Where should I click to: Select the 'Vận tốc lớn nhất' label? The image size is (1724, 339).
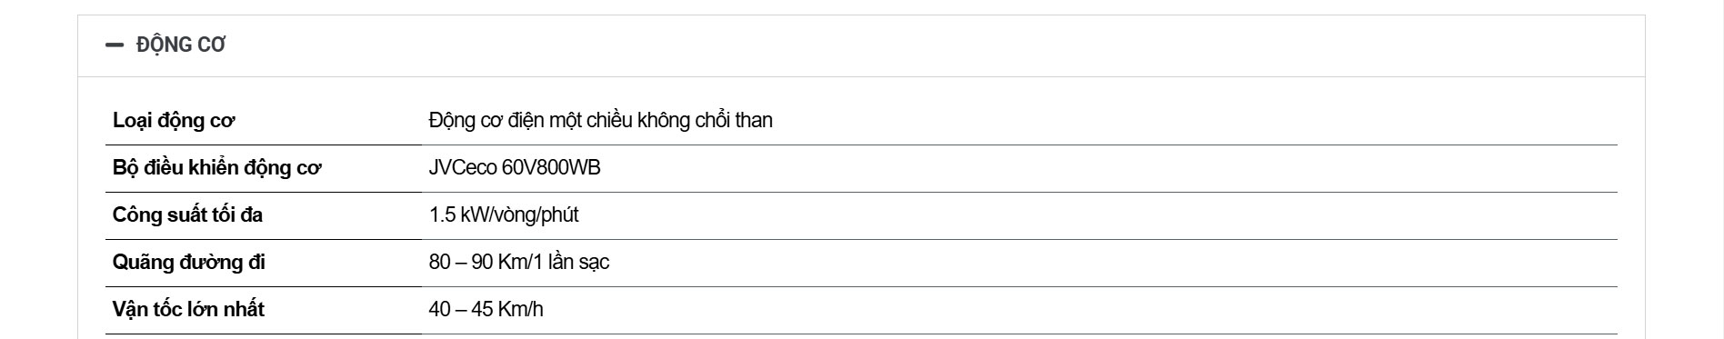188,310
